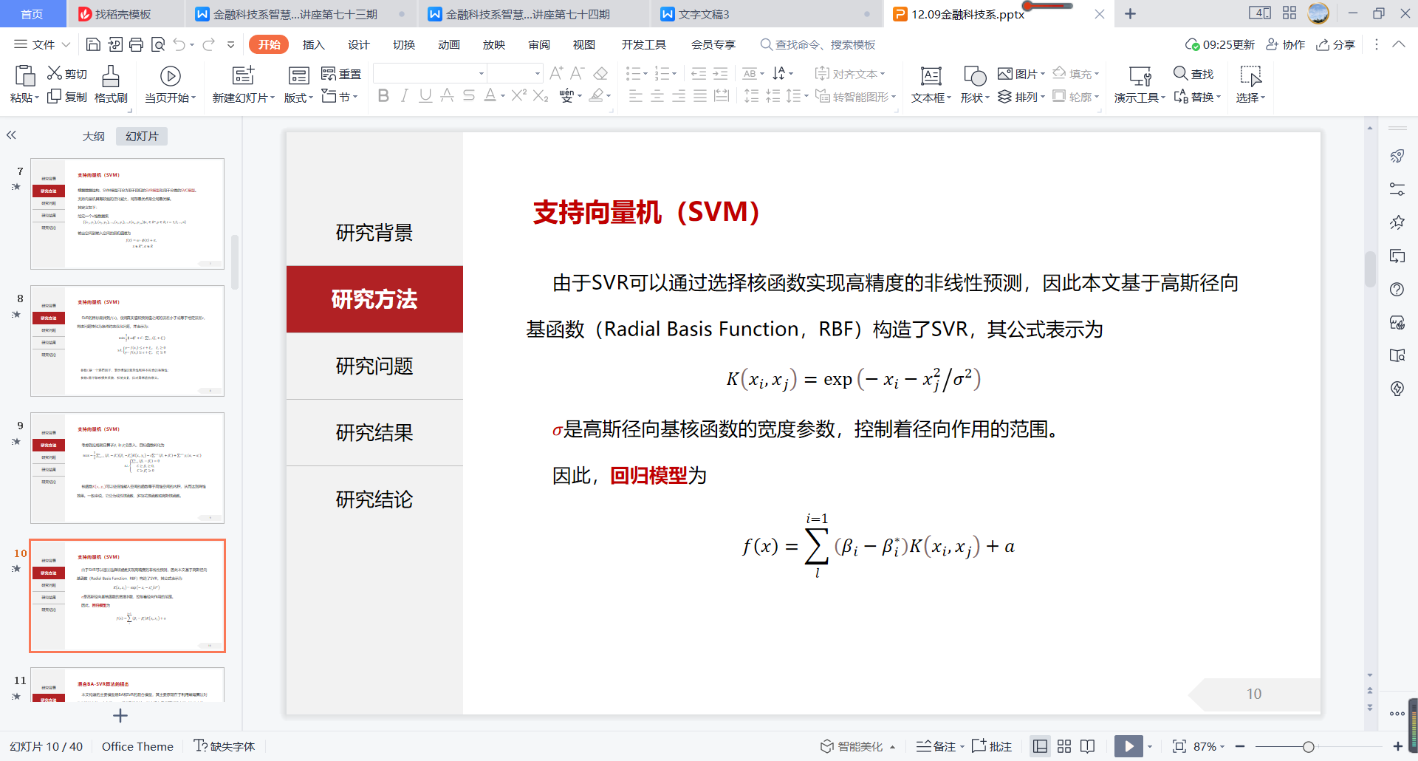The width and height of the screenshot is (1418, 761).
Task: Open the animation star icon in right sidebar
Action: pyautogui.click(x=1397, y=222)
